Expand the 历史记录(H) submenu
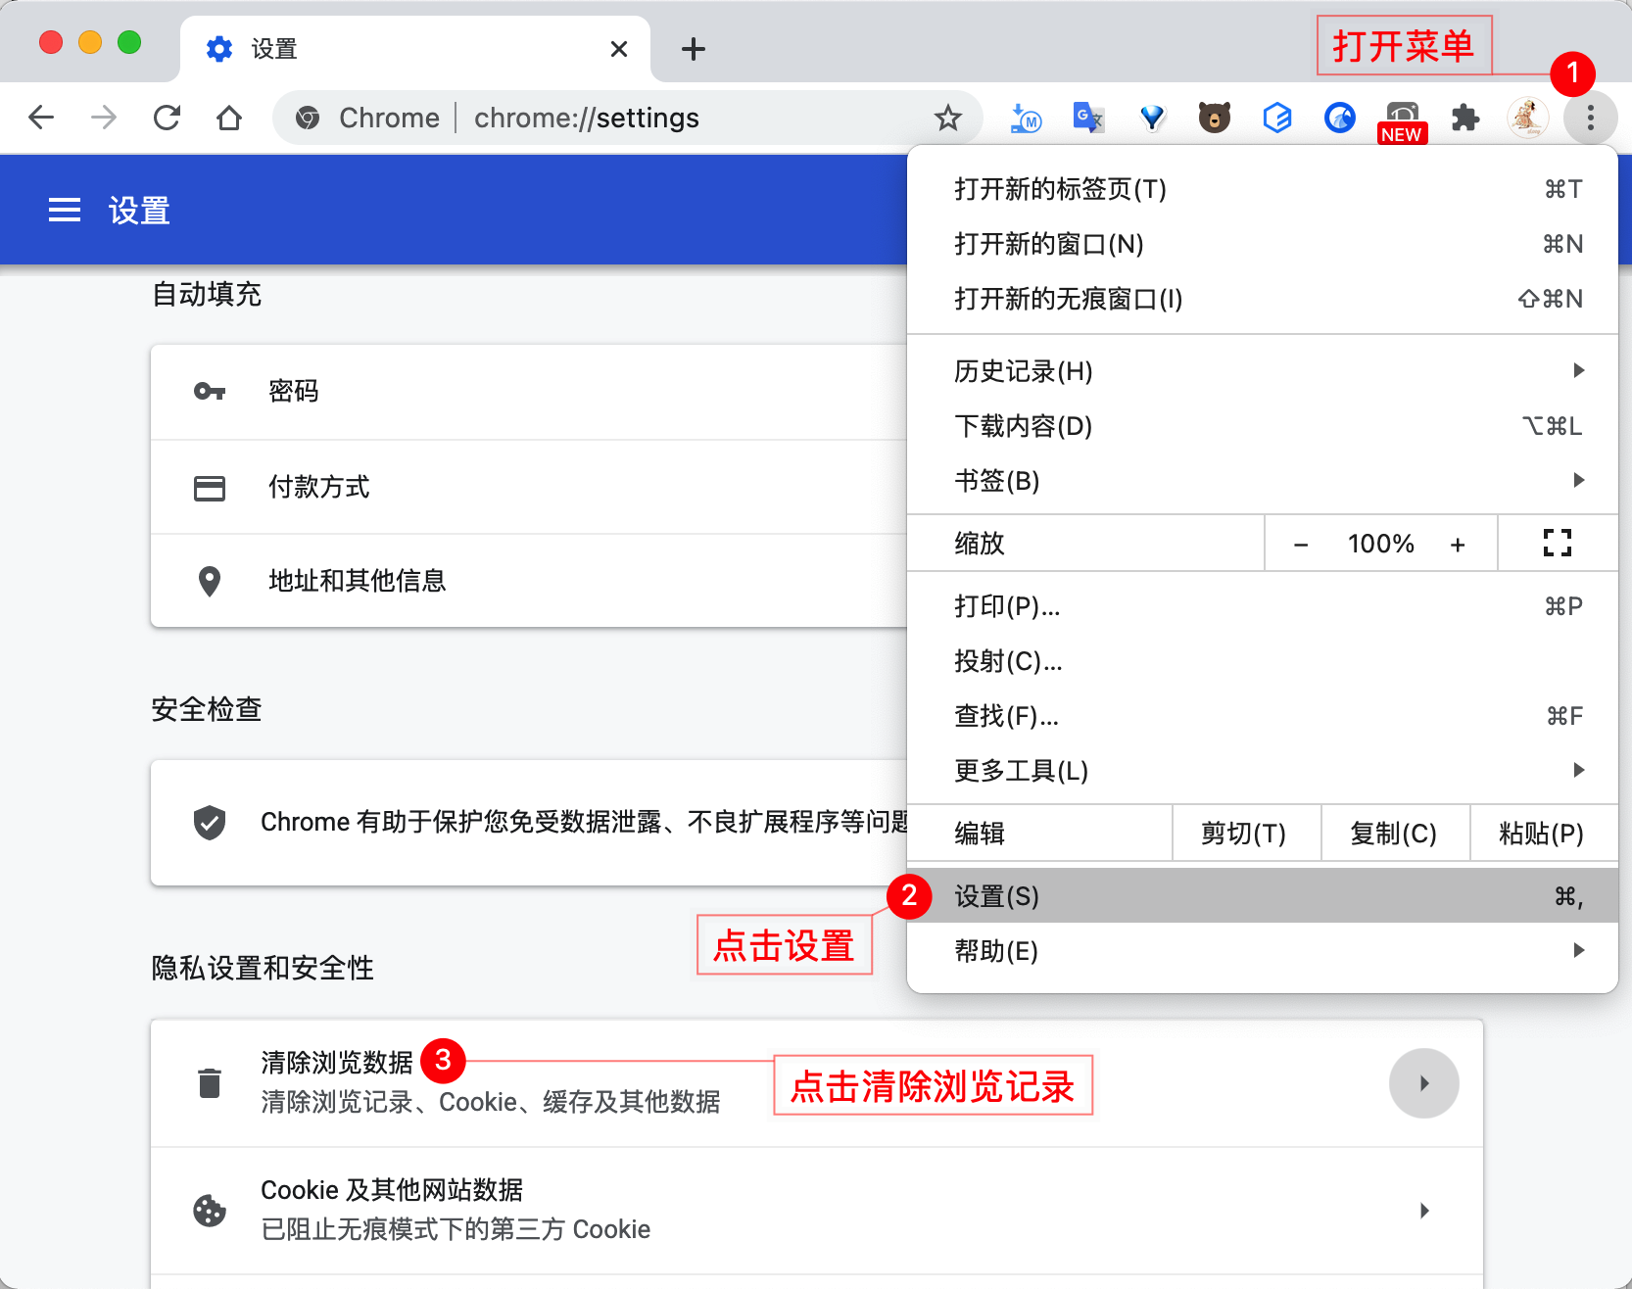Viewport: 1632px width, 1289px height. tap(1263, 371)
